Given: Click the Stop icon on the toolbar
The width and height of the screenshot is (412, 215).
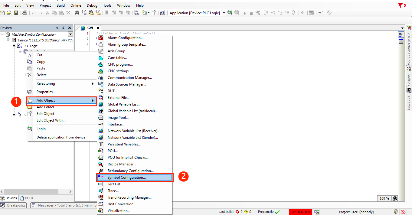Looking at the screenshot, I should click(x=252, y=13).
